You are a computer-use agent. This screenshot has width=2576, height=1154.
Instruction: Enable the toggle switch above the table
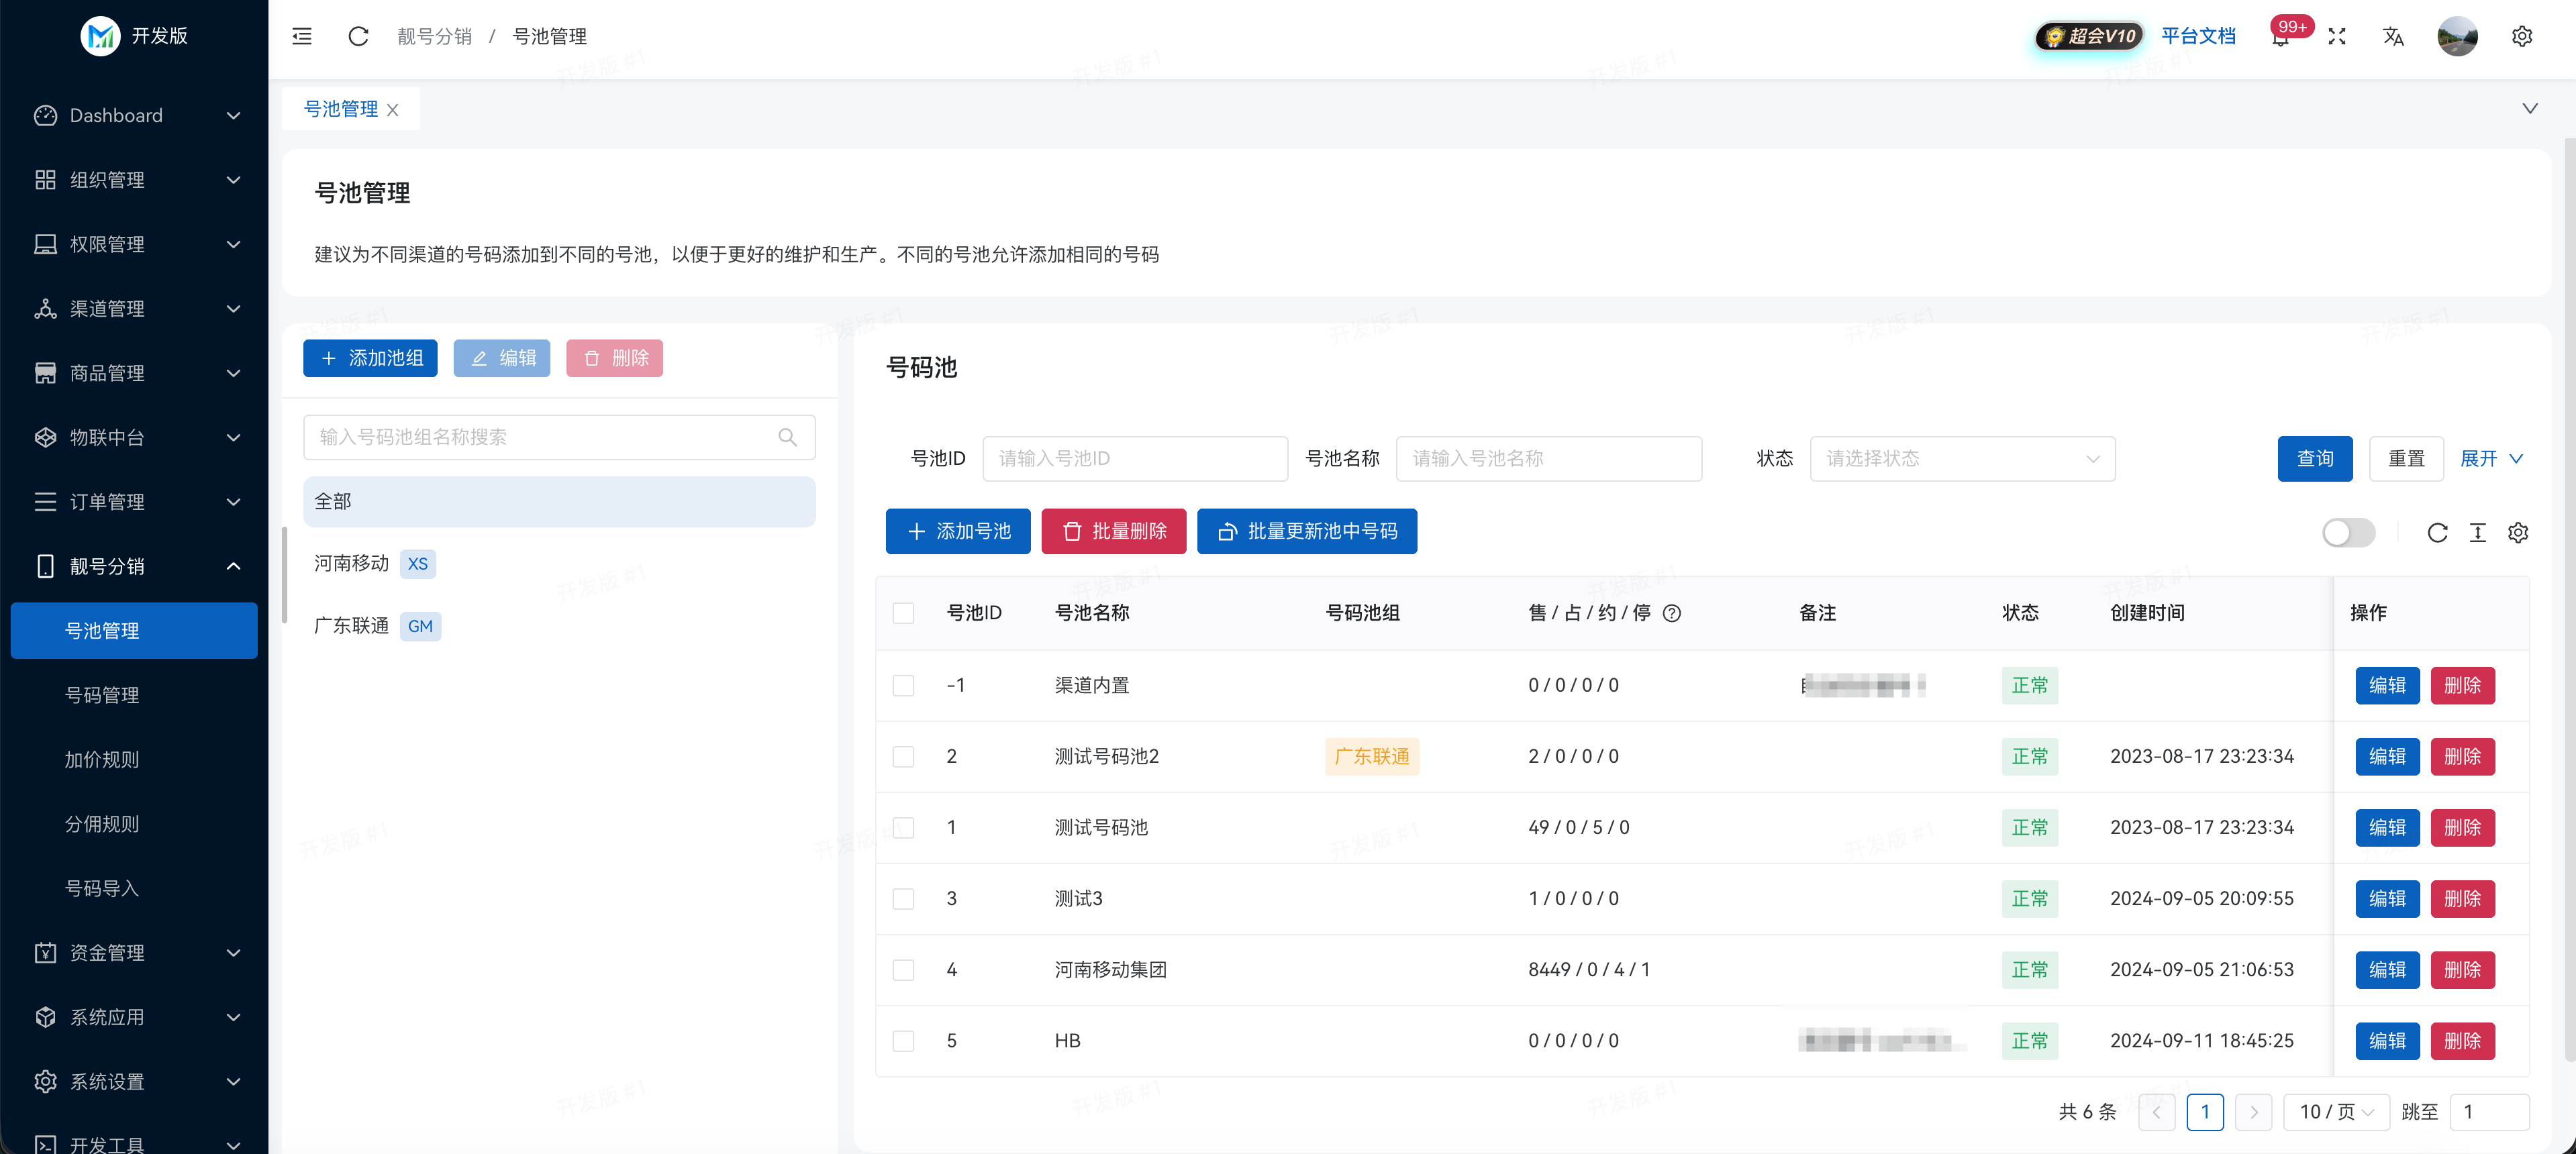coord(2349,533)
